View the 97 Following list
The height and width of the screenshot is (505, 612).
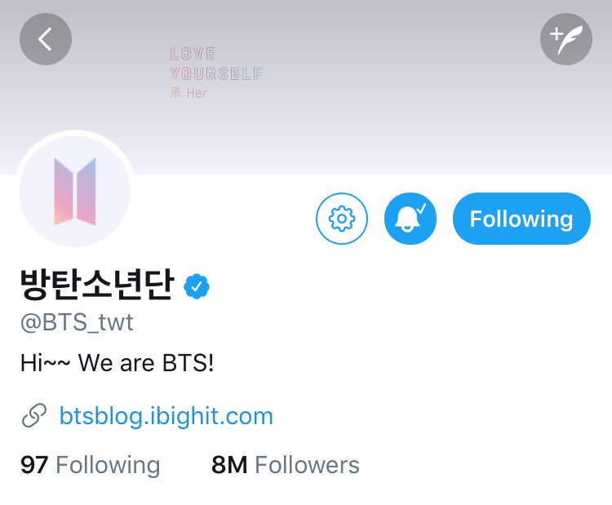tap(90, 465)
